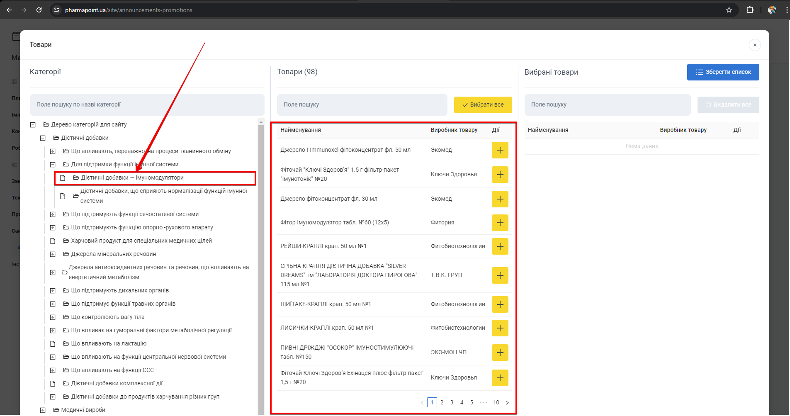Add РЕЙШИ-КРАПЛІ using its plus icon
790x416 pixels.
(500, 246)
